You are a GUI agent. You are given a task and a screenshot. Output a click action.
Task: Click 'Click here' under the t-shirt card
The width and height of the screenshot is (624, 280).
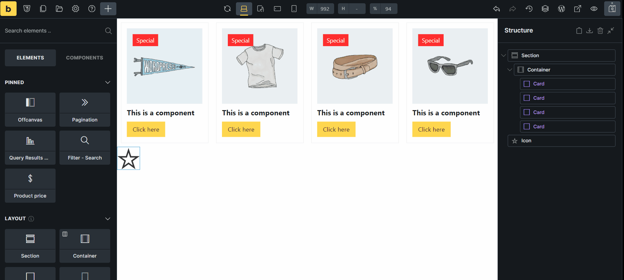coord(241,129)
